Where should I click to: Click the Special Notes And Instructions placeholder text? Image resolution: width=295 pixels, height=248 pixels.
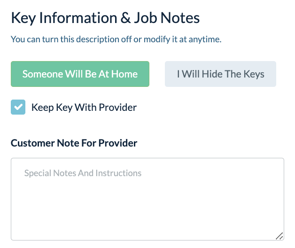click(83, 173)
